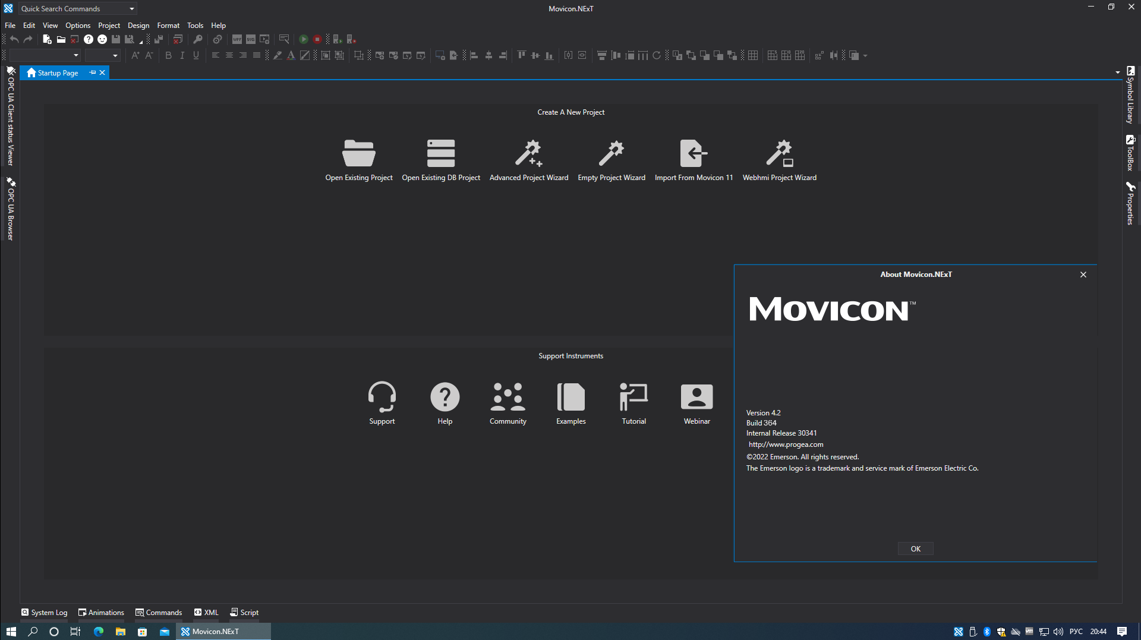Viewport: 1141px width, 640px height.
Task: Expand the Symbol Library side panel
Action: [x=1130, y=95]
